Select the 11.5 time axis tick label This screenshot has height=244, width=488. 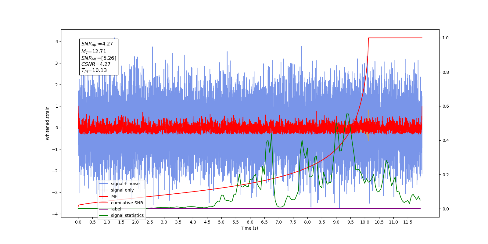tap(408, 222)
